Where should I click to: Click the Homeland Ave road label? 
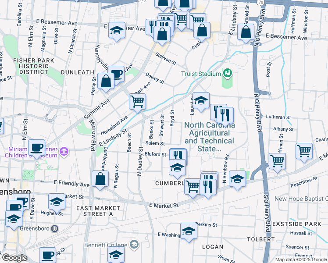114,126
